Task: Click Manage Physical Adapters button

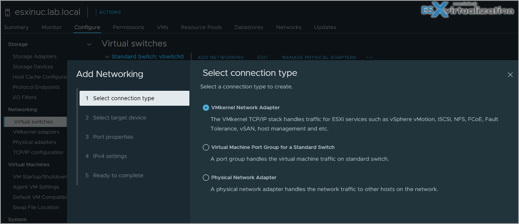Action: tap(319, 57)
